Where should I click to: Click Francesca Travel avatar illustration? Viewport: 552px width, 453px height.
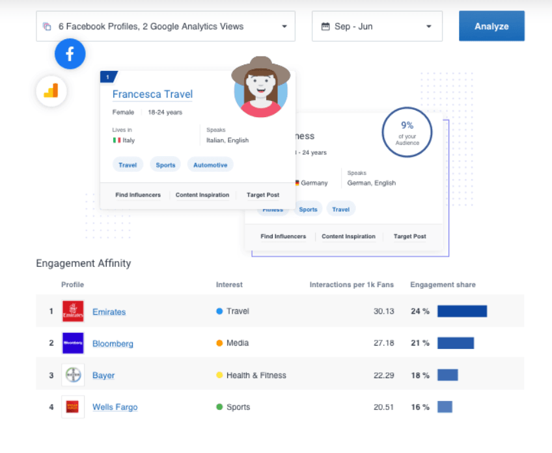(260, 87)
